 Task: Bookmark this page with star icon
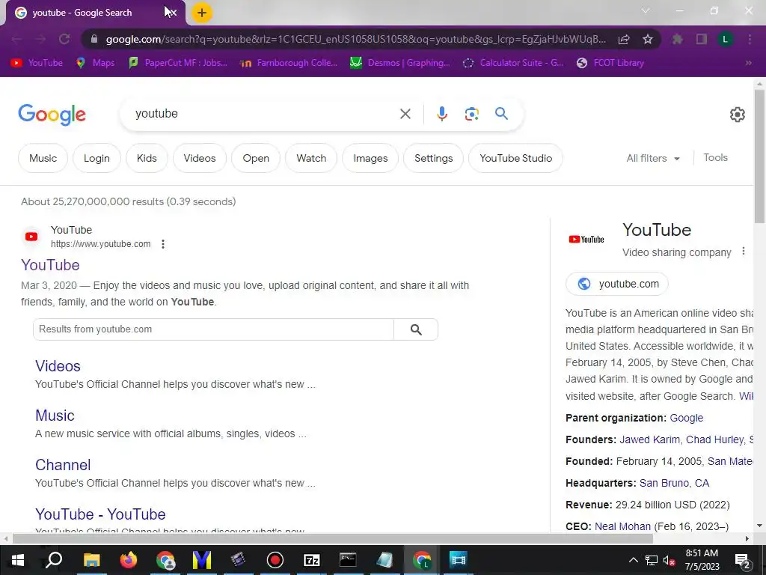pos(648,39)
